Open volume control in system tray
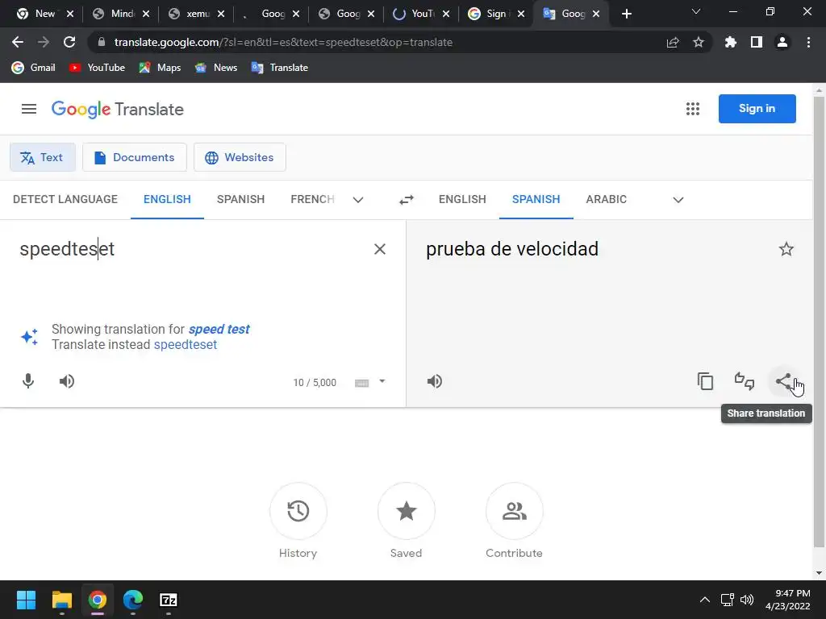This screenshot has height=619, width=826. click(746, 600)
